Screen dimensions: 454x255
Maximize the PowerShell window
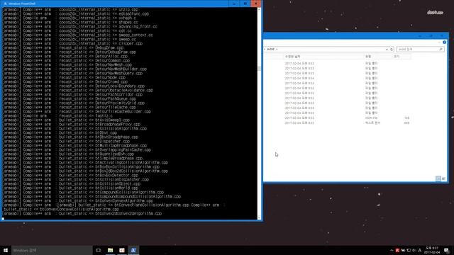[x=245, y=4]
